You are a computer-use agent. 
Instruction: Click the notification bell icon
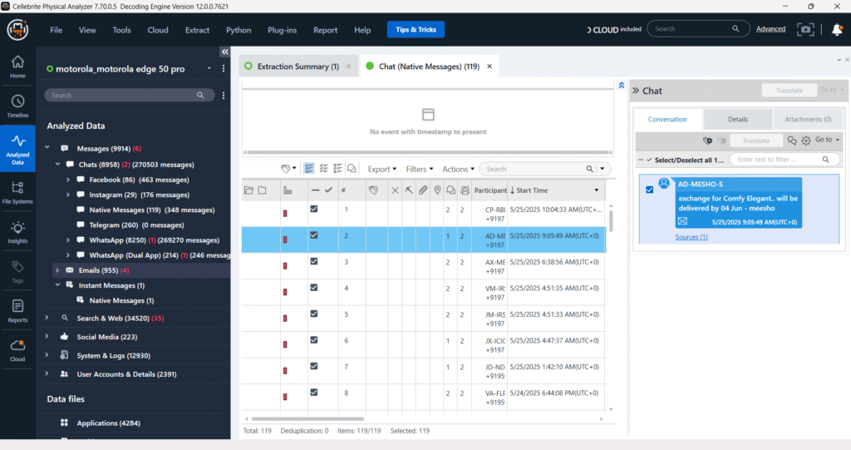pyautogui.click(x=837, y=30)
